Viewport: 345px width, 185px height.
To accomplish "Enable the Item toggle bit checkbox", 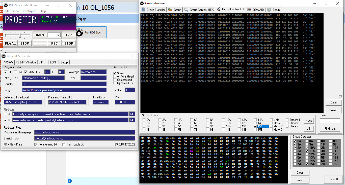I will pyautogui.click(x=64, y=144).
